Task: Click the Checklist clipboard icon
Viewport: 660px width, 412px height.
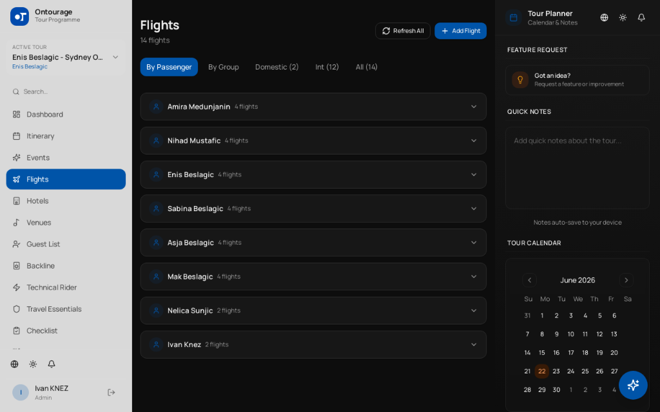Action: click(16, 331)
